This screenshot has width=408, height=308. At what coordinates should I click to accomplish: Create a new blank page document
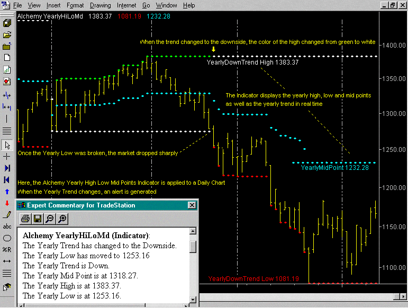tap(7, 58)
